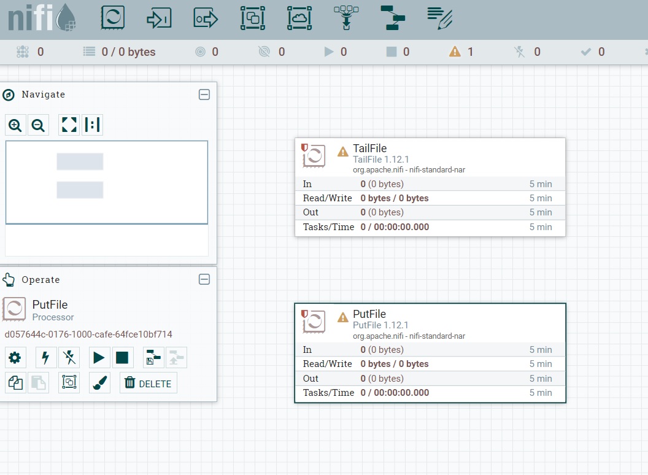This screenshot has width=648, height=475.
Task: Click the TailFile processor title
Action: pos(370,149)
